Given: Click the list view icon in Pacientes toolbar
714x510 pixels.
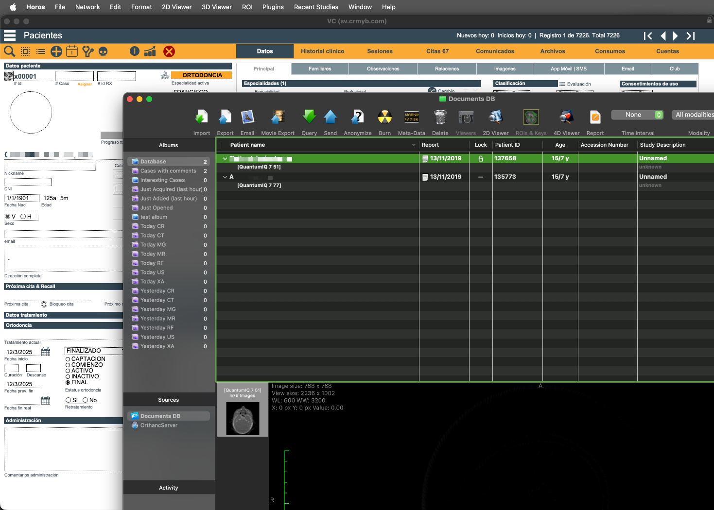Looking at the screenshot, I should pos(41,51).
